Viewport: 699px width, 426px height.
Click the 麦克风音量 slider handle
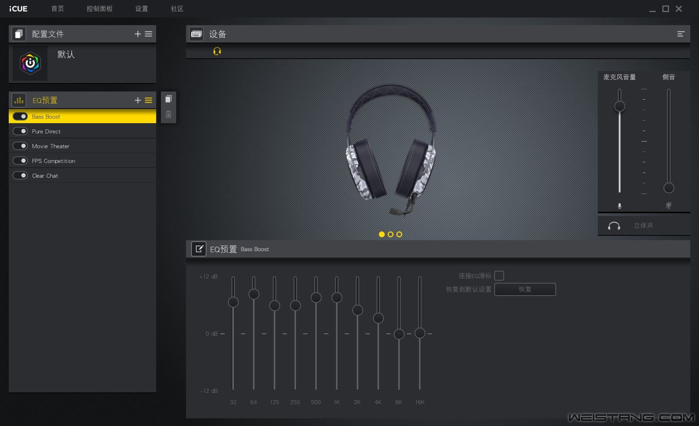[620, 106]
